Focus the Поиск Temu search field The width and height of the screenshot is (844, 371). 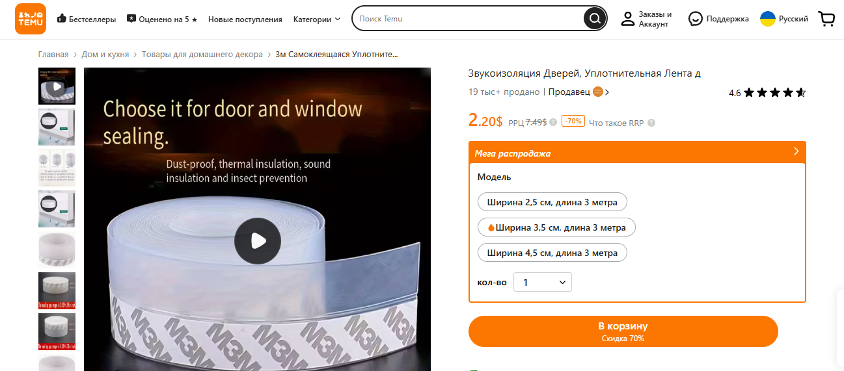[x=469, y=19]
